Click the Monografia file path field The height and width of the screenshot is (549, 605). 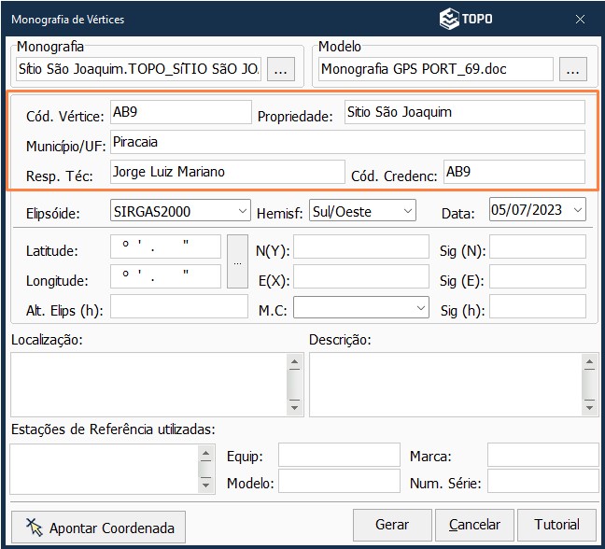coord(138,69)
